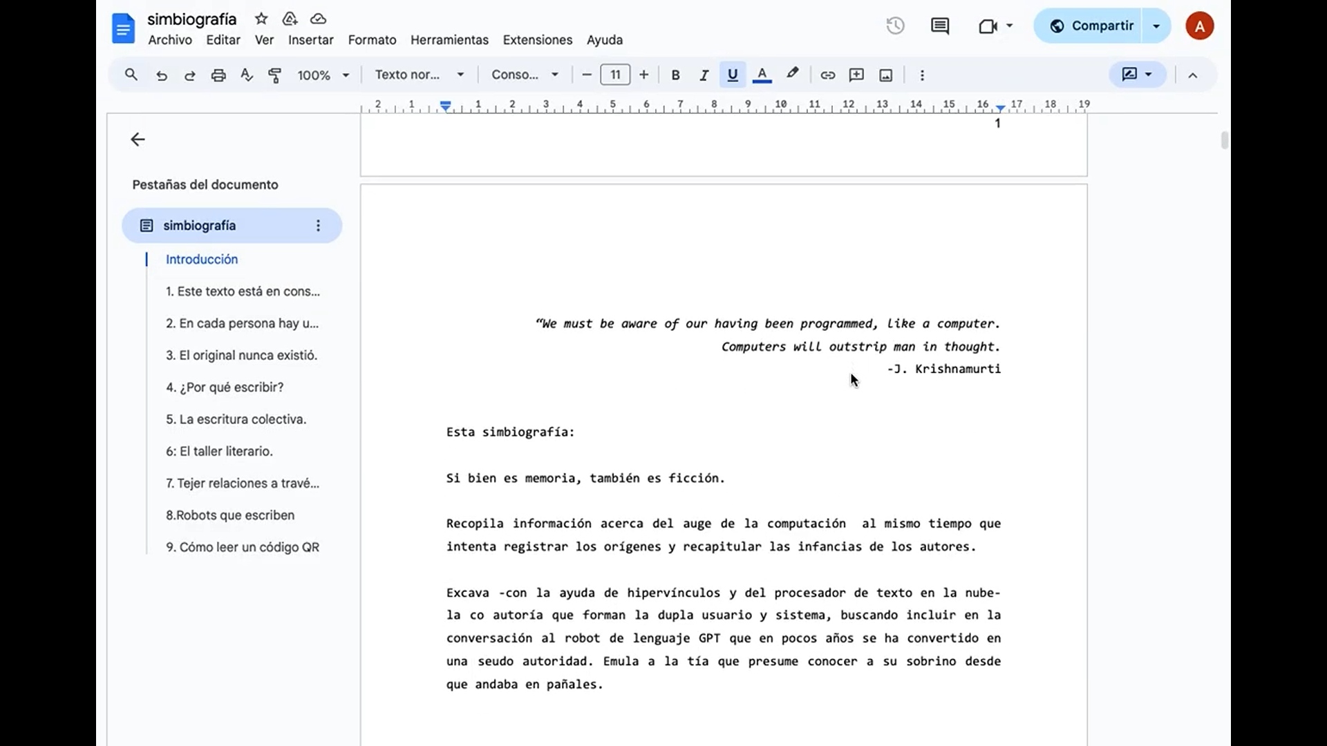This screenshot has width=1327, height=746.
Task: Open the Herramientas menu
Action: [x=449, y=40]
